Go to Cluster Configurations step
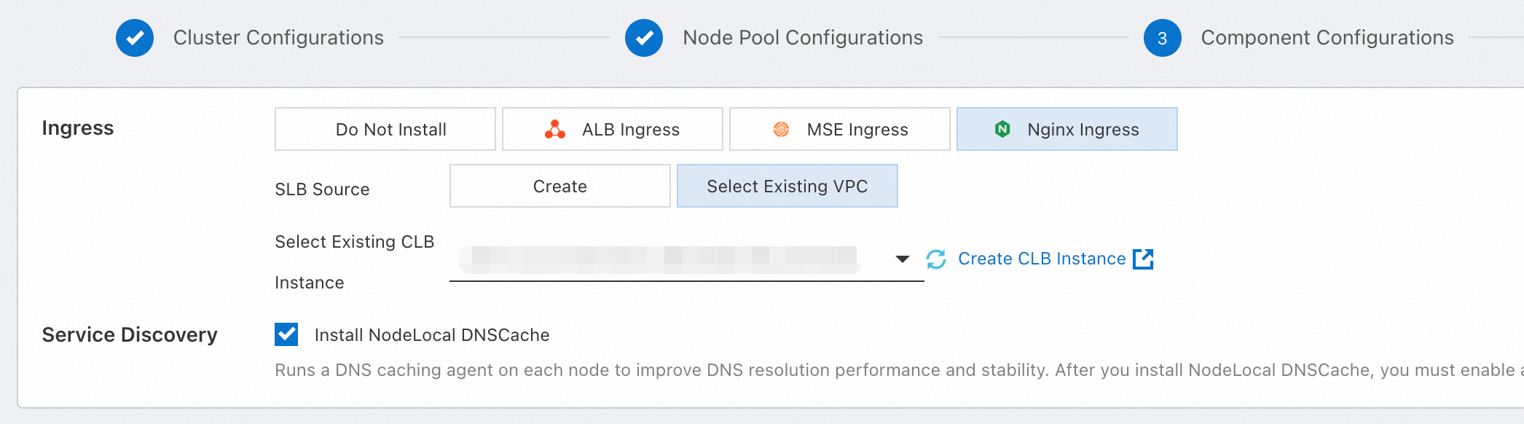This screenshot has height=424, width=1524. (278, 38)
